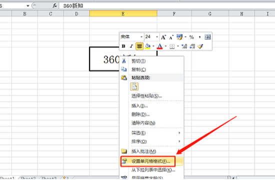Toggle italic in the mini toolbar
Image resolution: width=275 pixels, height=180 pixels.
131,46
